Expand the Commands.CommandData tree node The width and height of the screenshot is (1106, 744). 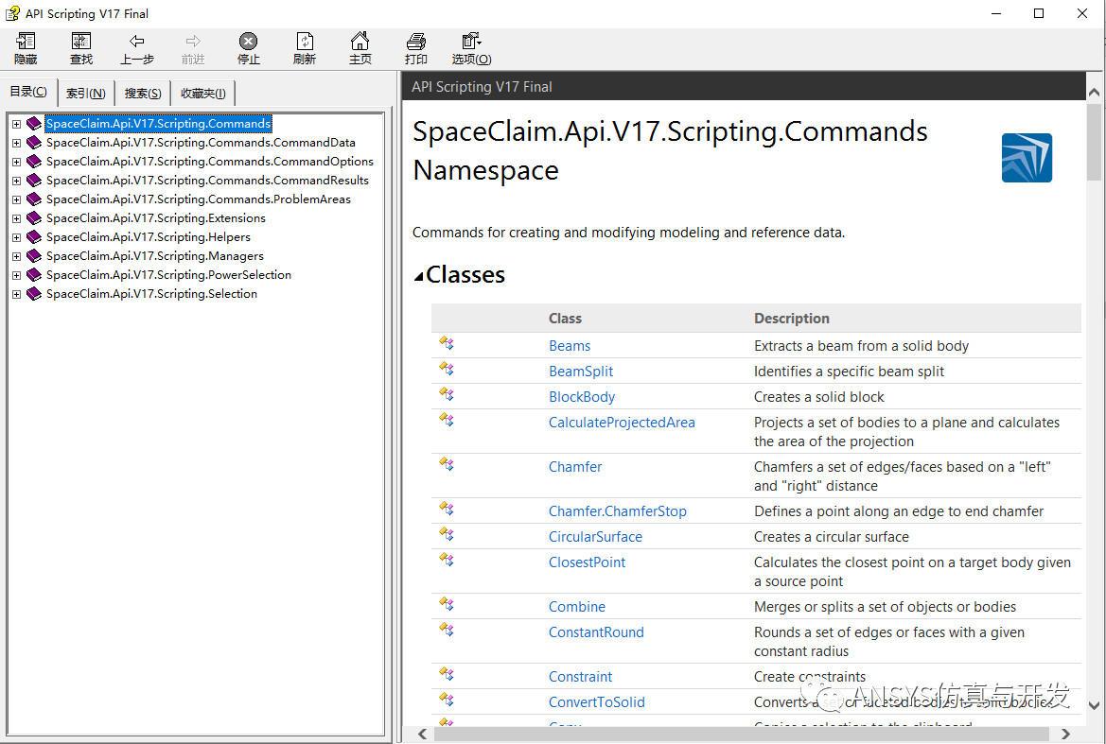tap(16, 143)
